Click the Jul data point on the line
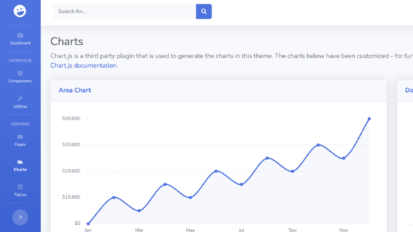Screen dimensions: 413x232 click(x=242, y=184)
